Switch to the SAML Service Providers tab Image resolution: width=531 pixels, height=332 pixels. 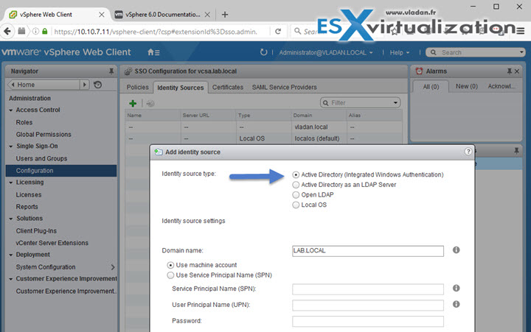point(284,87)
